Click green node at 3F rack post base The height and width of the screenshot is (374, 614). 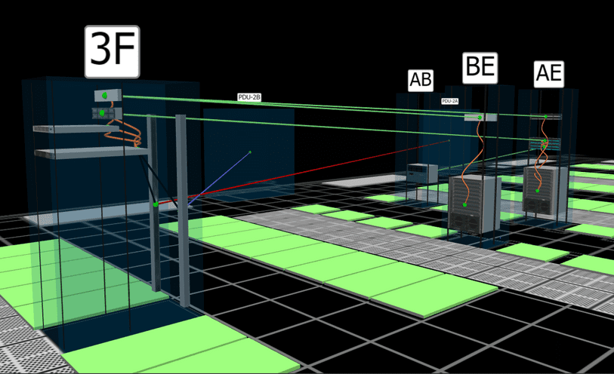pyautogui.click(x=156, y=204)
